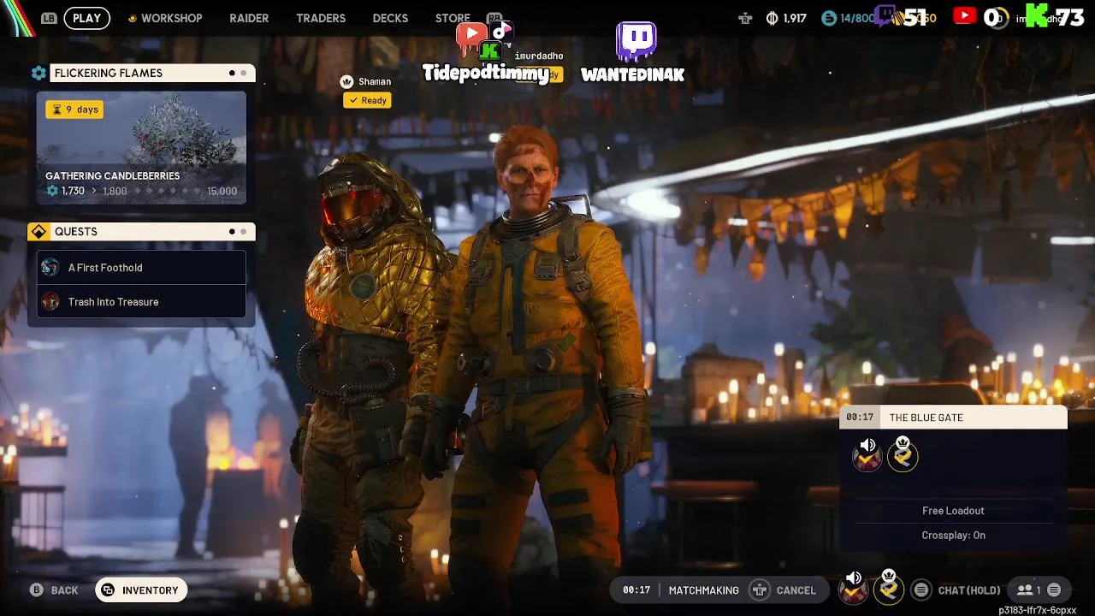Click the Shaman player name tag
Viewport: 1095px width, 616px height.
375,81
